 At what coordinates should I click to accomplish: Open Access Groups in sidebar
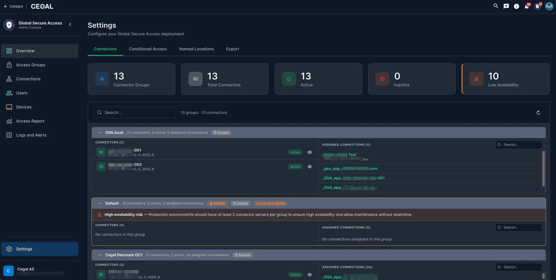(39, 65)
